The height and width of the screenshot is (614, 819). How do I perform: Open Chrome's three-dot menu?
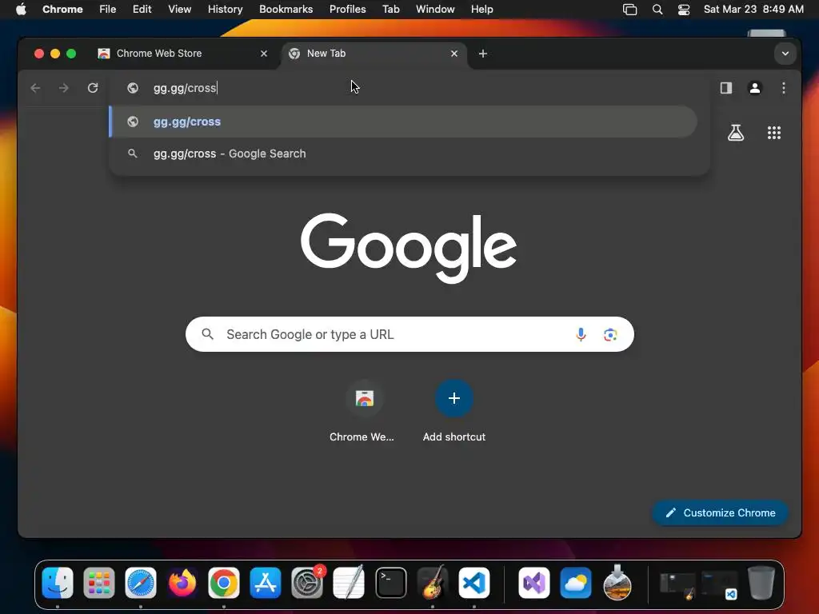point(784,88)
